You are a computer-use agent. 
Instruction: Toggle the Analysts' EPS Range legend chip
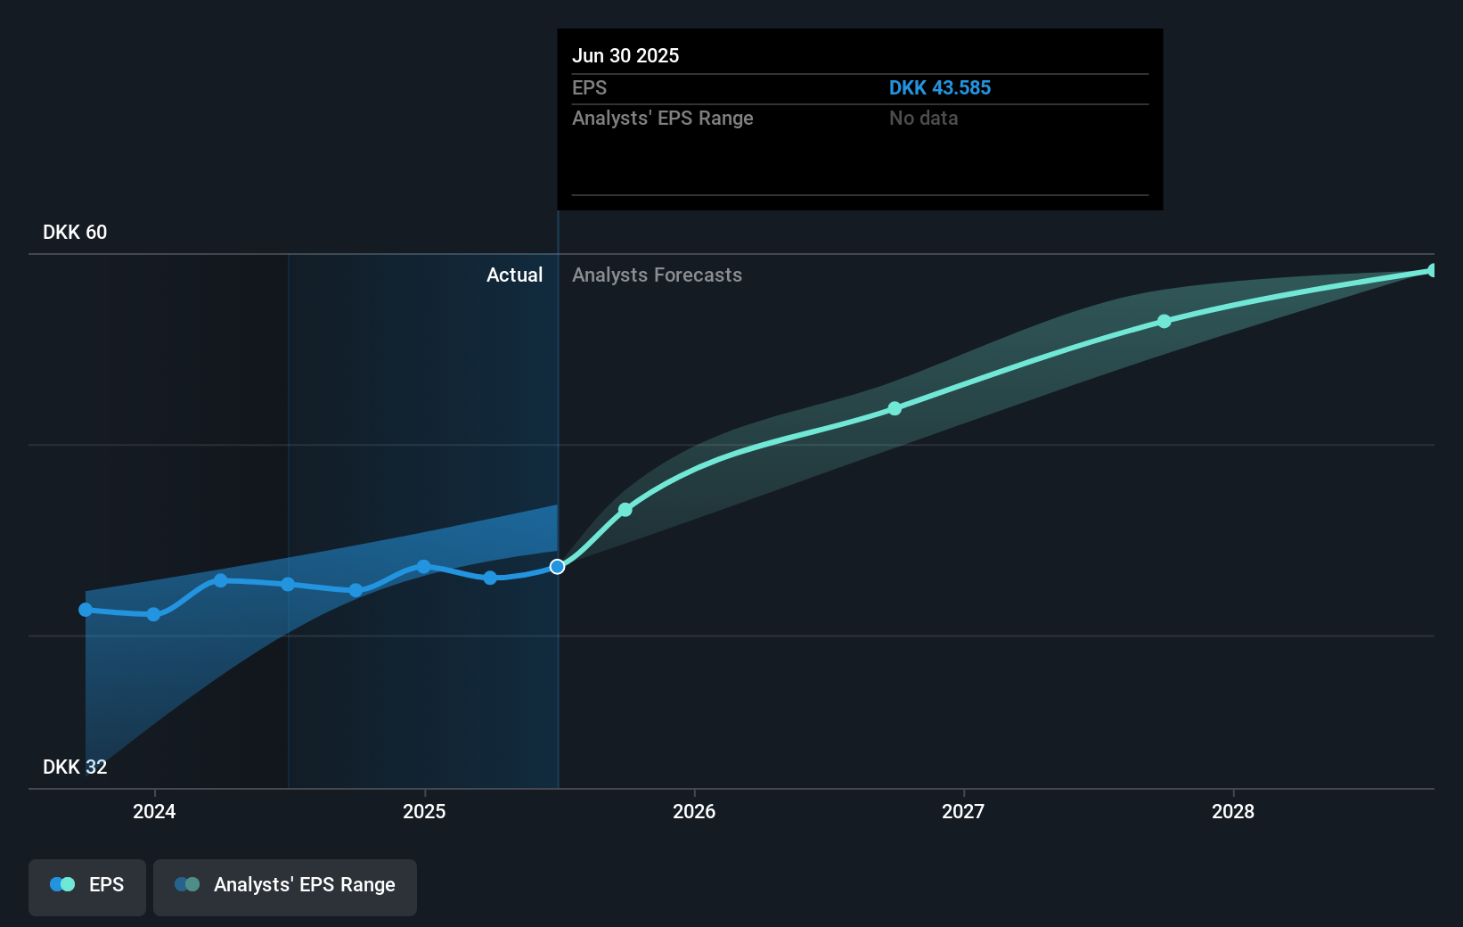(284, 886)
